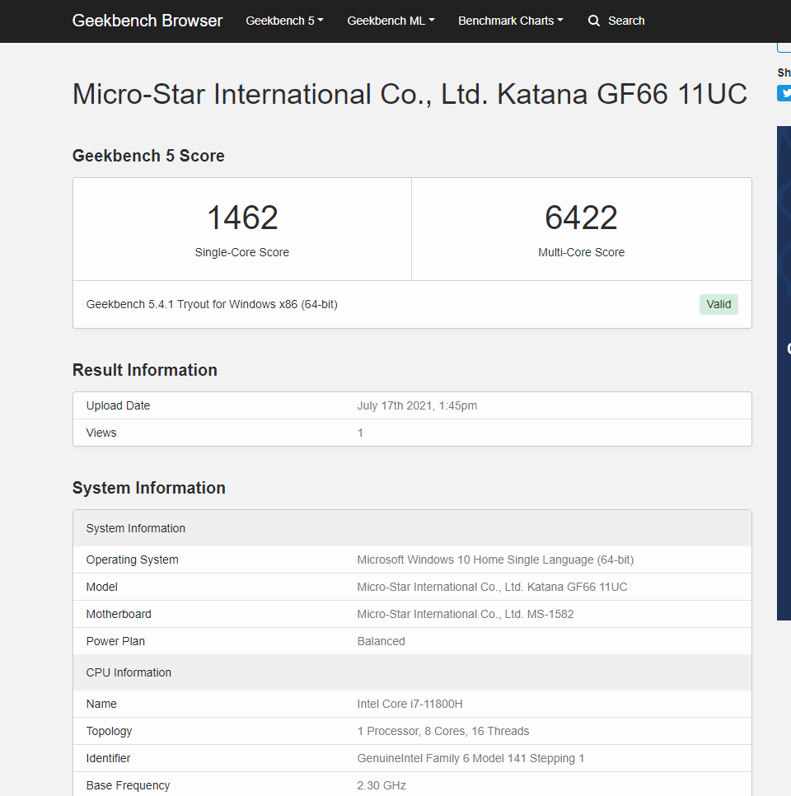The width and height of the screenshot is (791, 796).
Task: Select the single-core score 1462
Action: tap(242, 218)
